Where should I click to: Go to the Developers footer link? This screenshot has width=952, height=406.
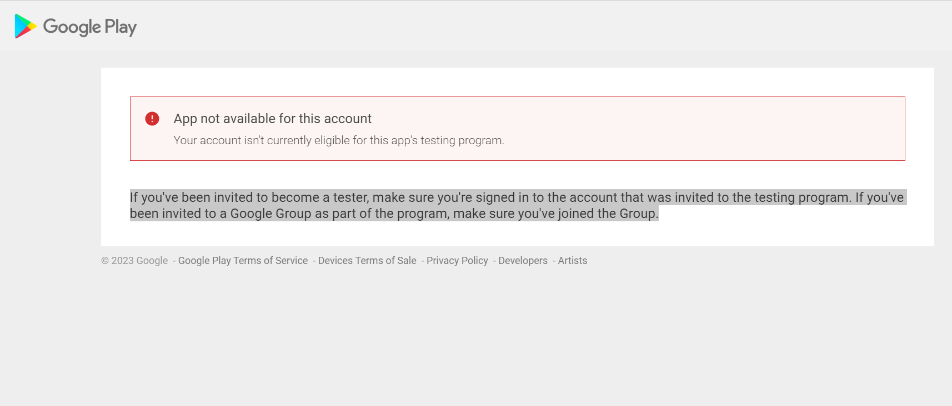pyautogui.click(x=523, y=261)
